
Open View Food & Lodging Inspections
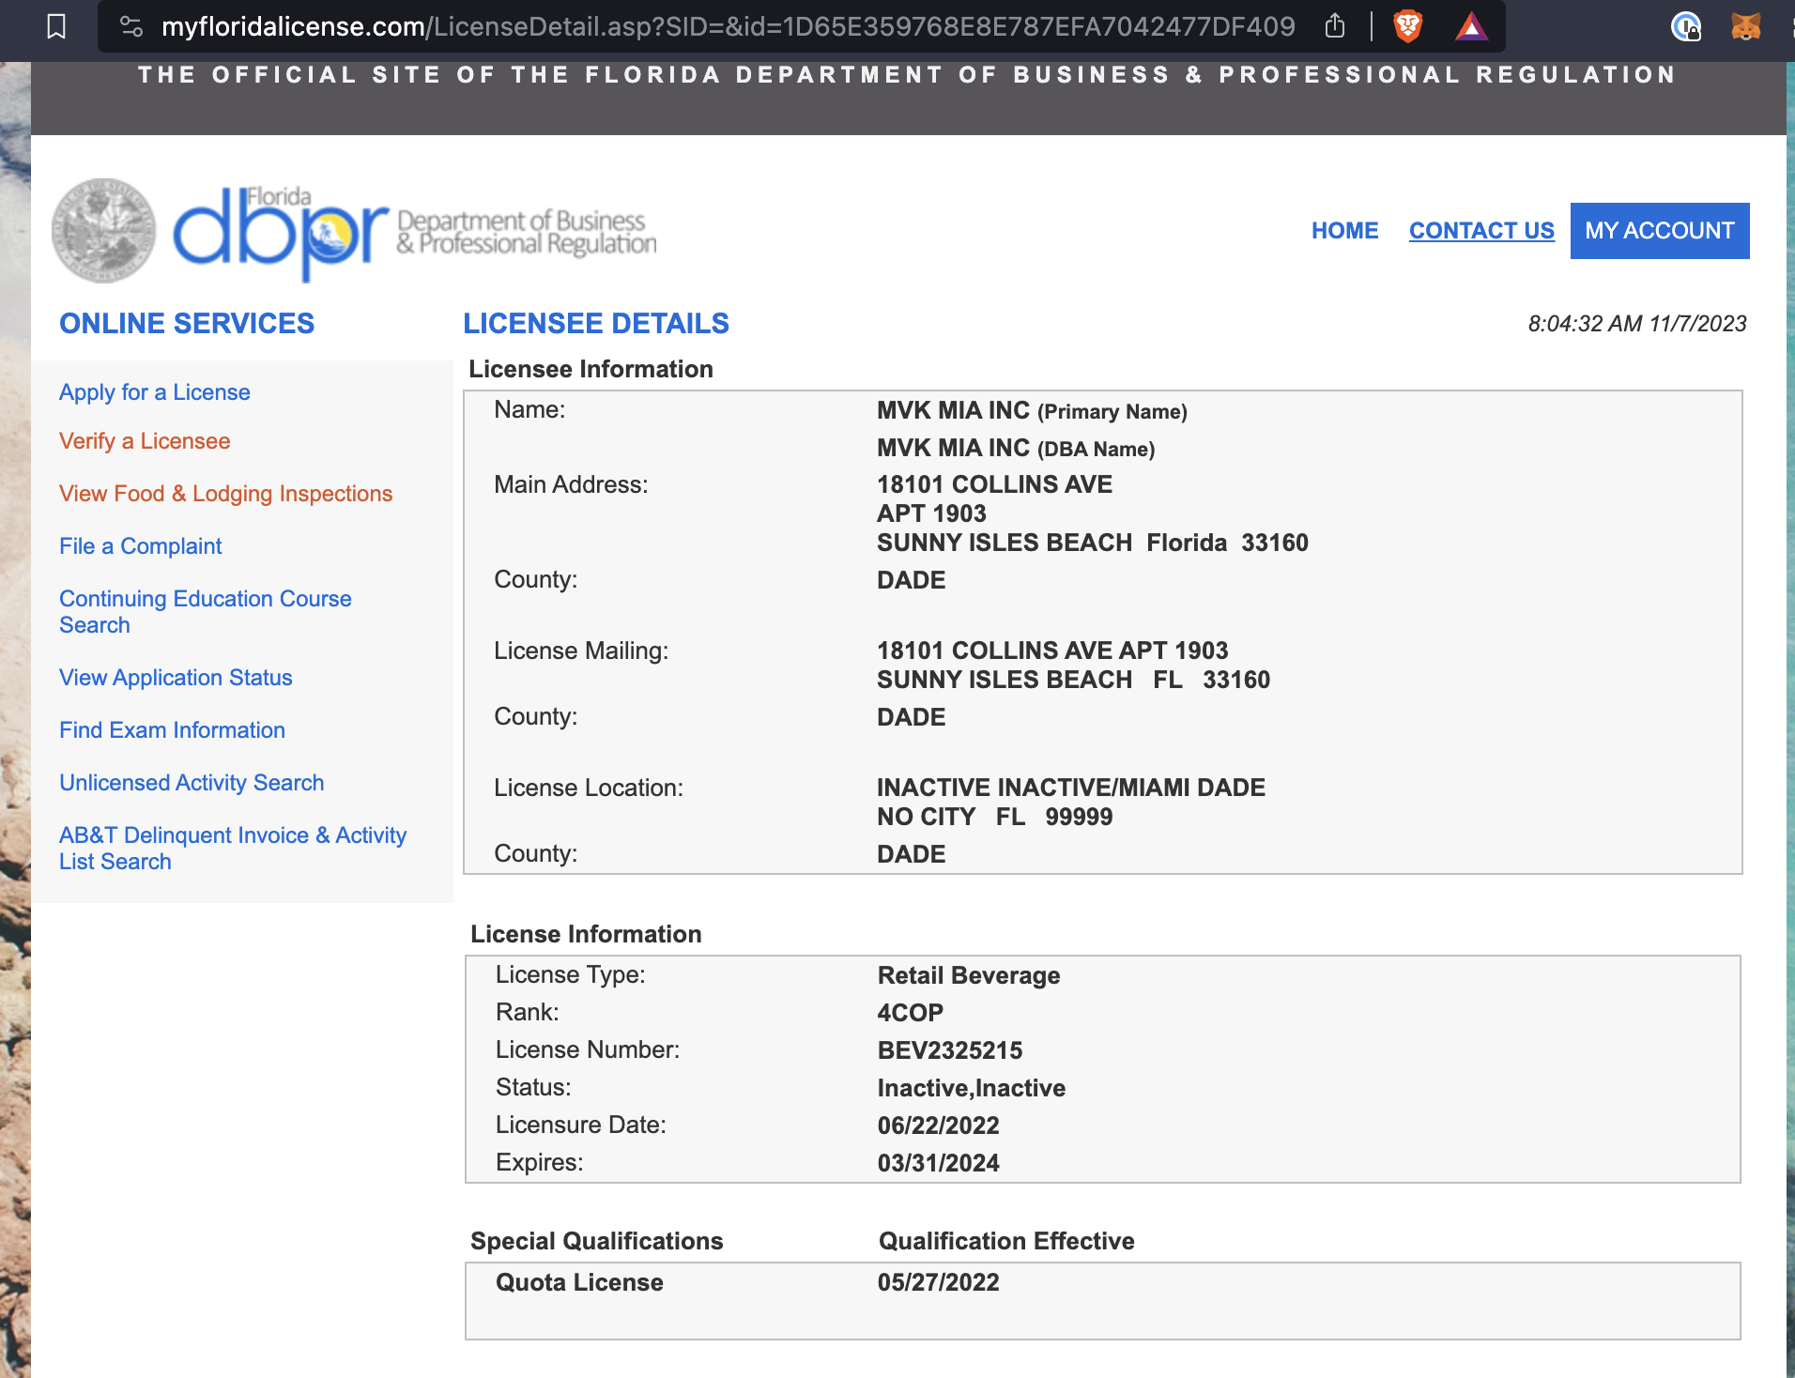pos(225,494)
